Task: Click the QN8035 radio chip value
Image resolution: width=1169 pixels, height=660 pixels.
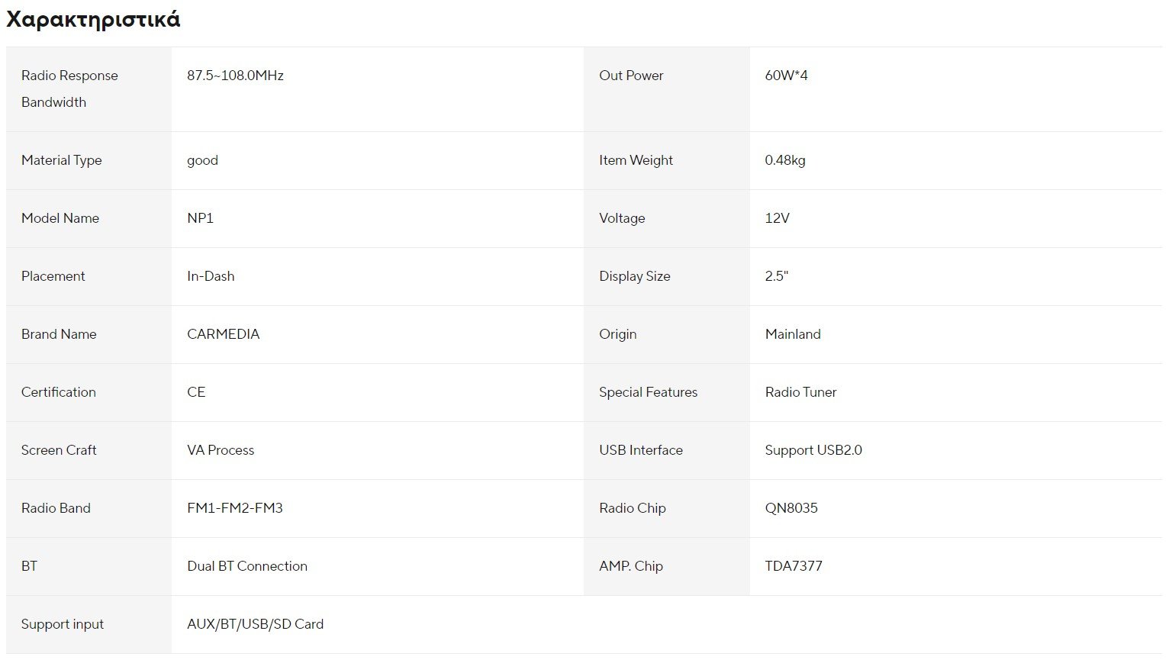Action: (x=791, y=508)
